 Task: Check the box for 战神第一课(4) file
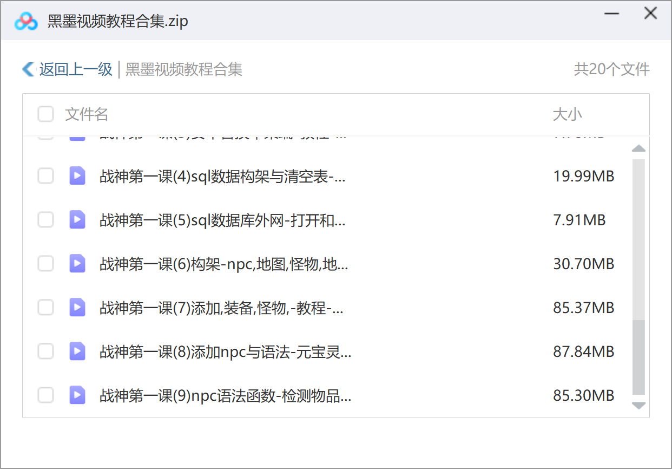tap(46, 175)
